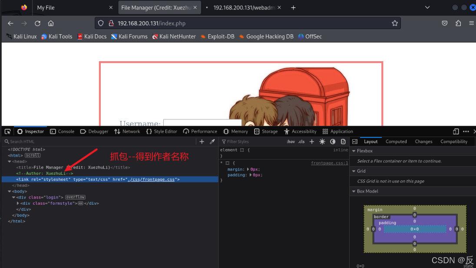
Task: Open the frontpage.css:1 source link
Action: click(x=329, y=163)
